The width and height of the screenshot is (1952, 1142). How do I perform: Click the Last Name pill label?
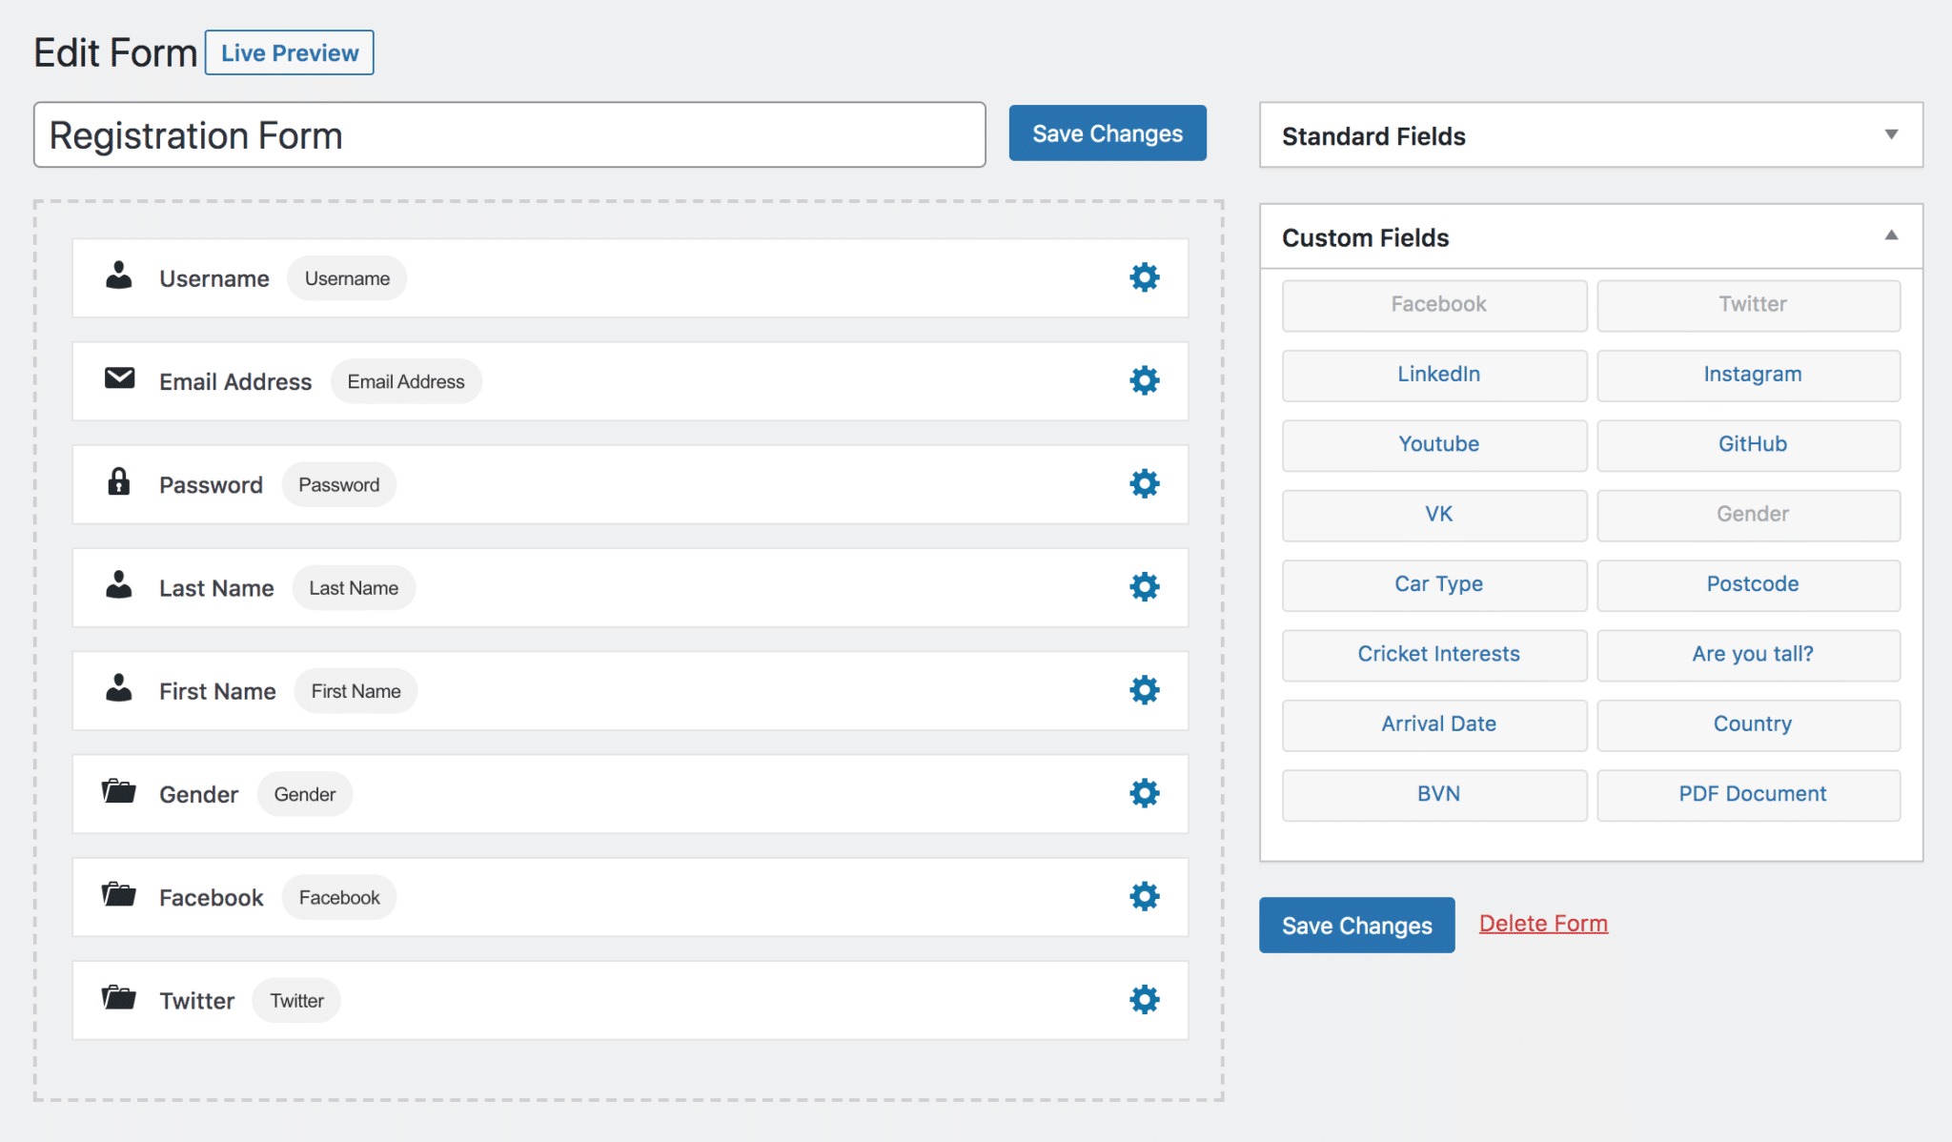[354, 587]
